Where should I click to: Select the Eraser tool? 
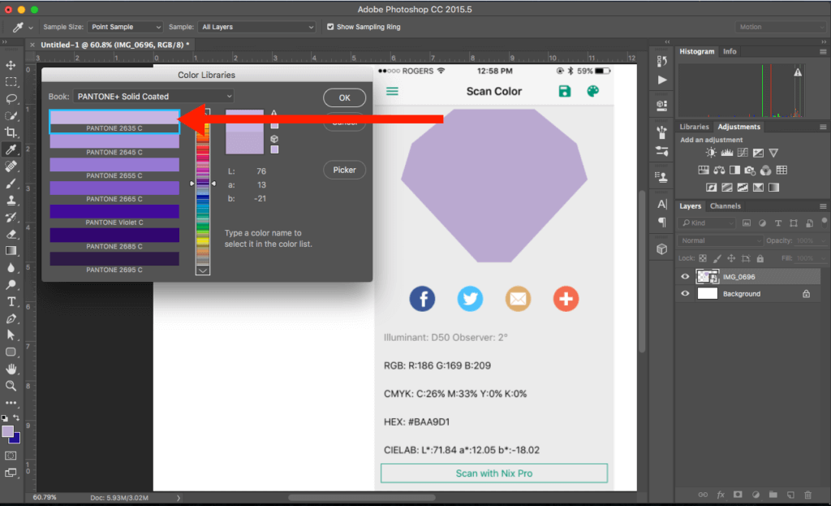pos(11,234)
